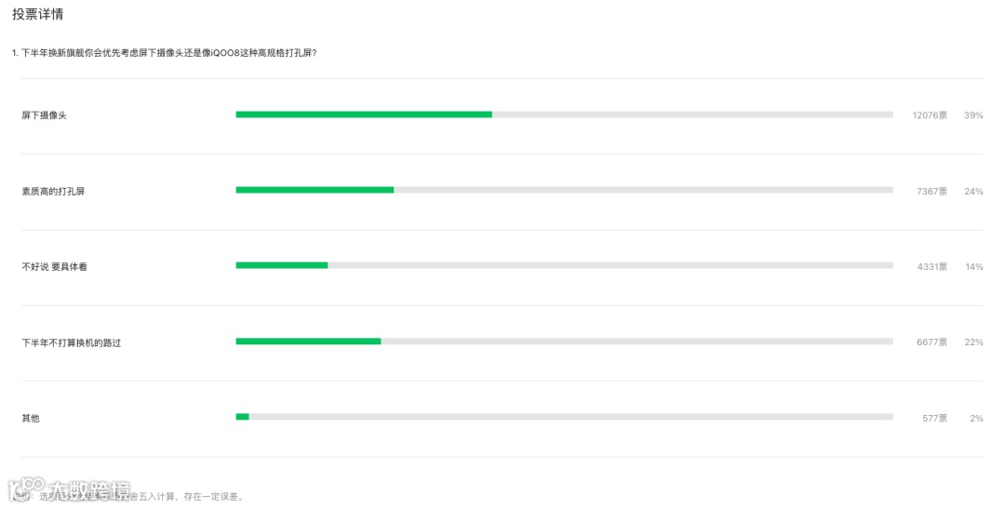Screen dimensions: 1005x509
Task: Click the 4331票 vote count
Action: 931,267
